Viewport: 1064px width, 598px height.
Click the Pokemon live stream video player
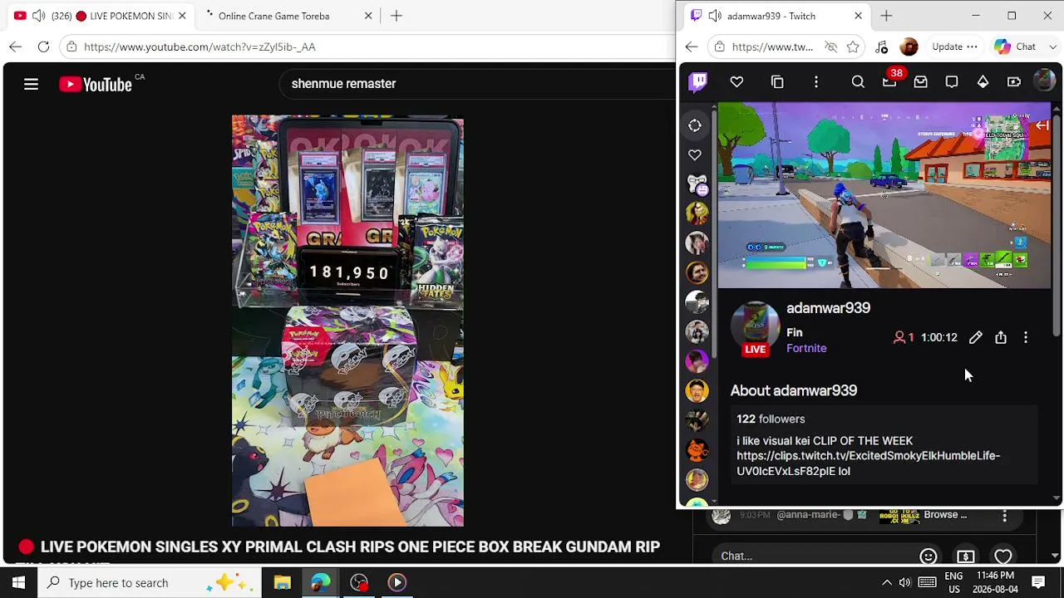[x=347, y=321]
